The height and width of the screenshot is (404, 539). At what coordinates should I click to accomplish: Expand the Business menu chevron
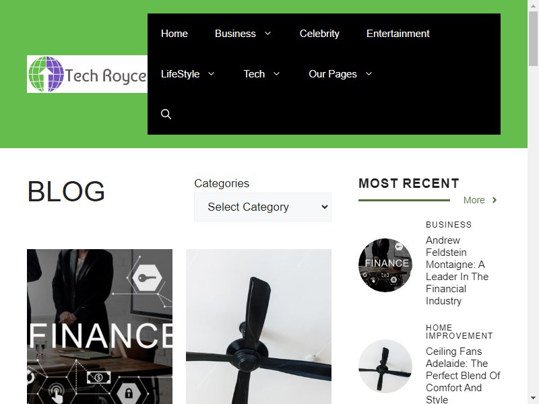point(267,33)
